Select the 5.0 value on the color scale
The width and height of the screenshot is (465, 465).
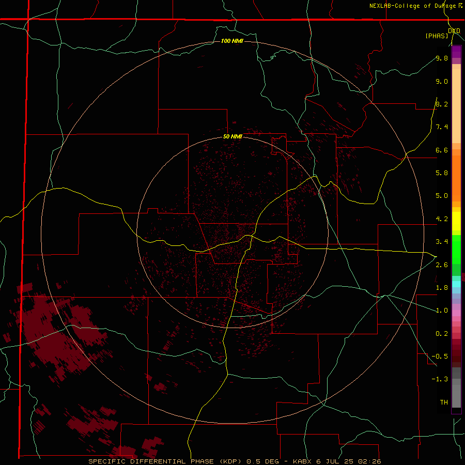tap(442, 196)
